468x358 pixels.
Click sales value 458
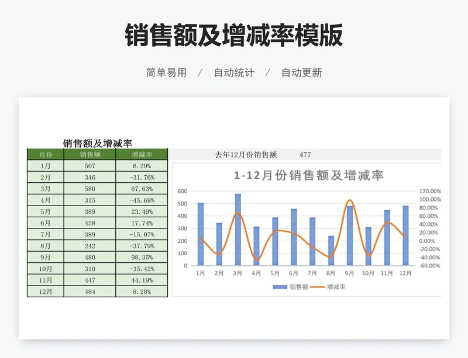[x=90, y=223]
